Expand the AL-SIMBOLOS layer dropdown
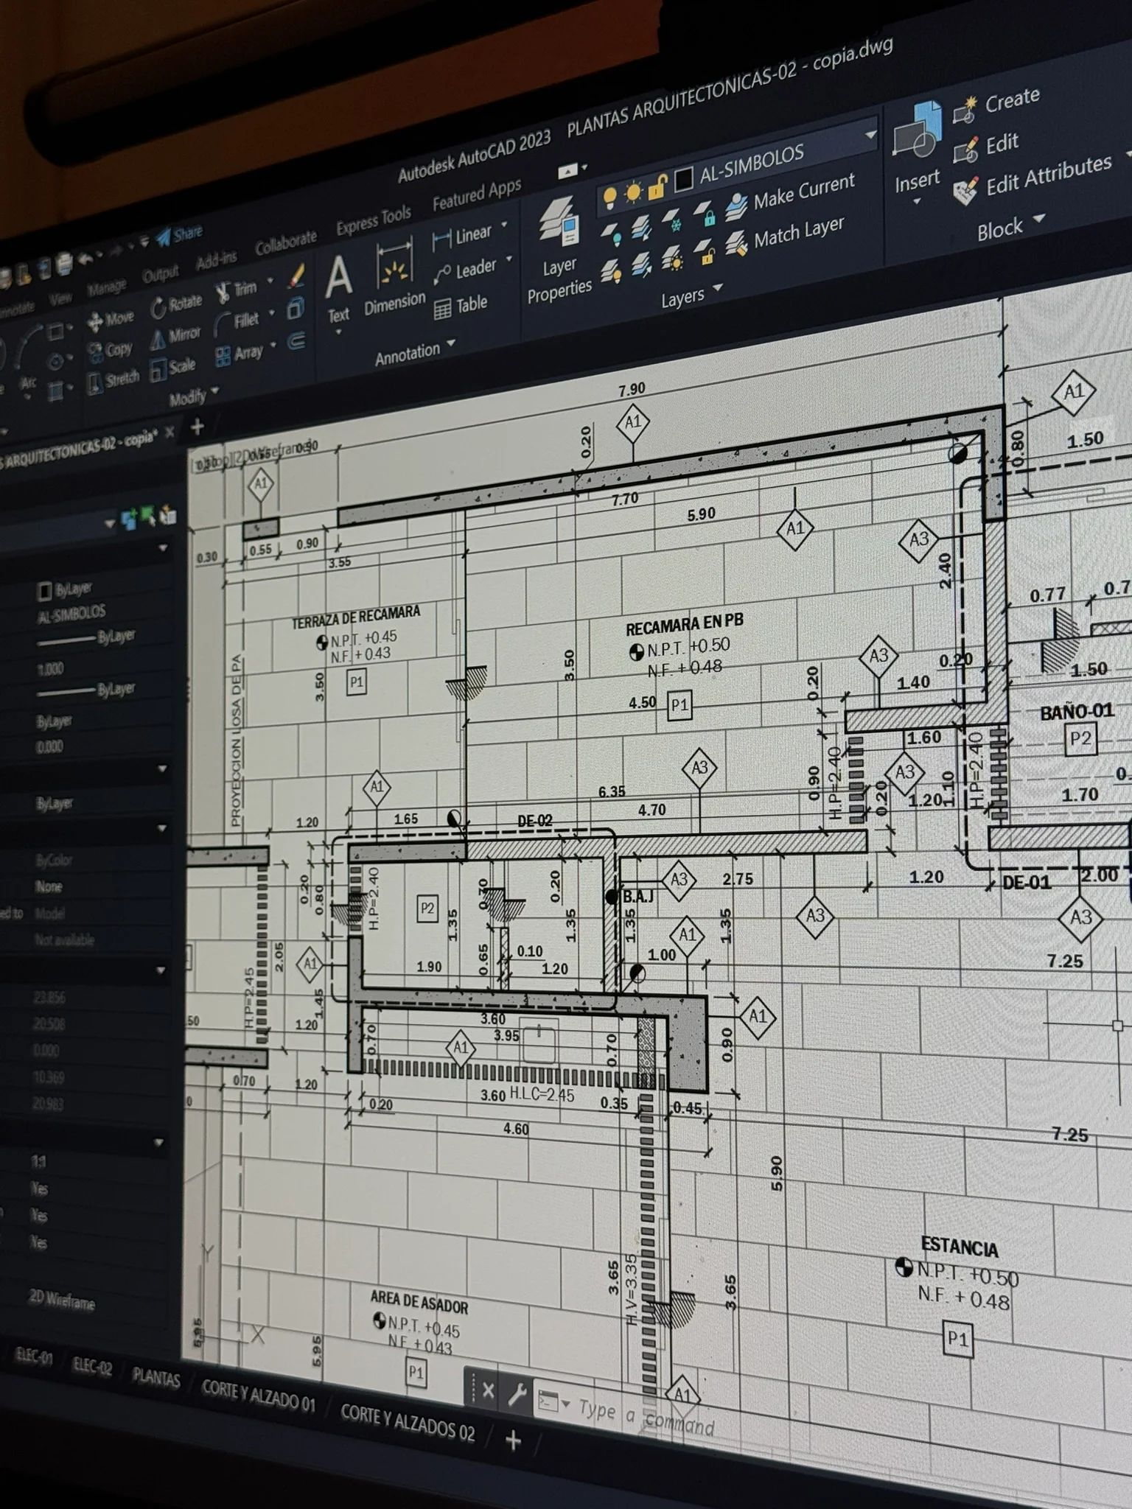 [x=870, y=135]
